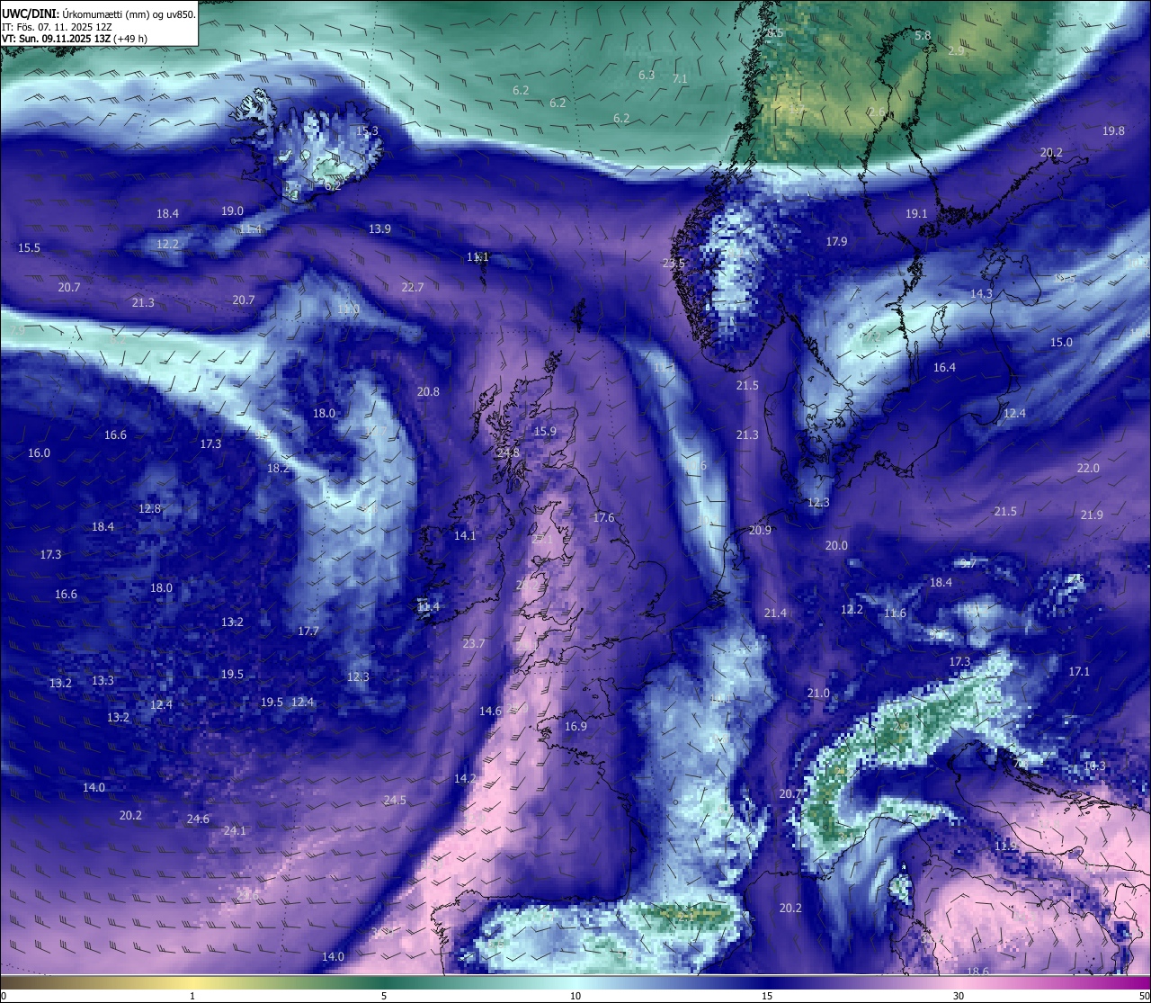
Task: Click the map value 24.5
Action: [x=395, y=801]
